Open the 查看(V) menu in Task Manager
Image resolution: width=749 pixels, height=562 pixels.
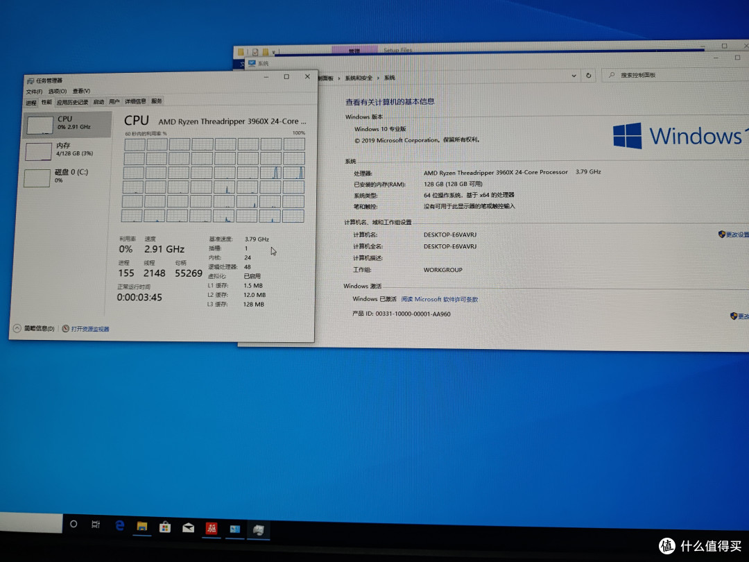coord(81,91)
